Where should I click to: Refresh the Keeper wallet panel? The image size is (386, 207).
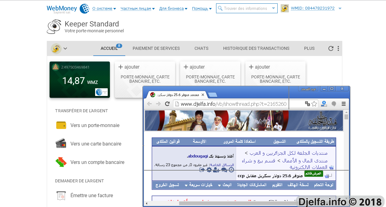pyautogui.click(x=331, y=48)
